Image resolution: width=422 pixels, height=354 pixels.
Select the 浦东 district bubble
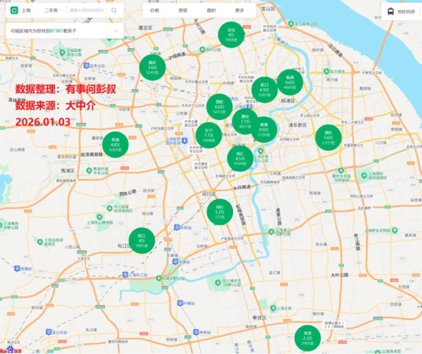328,137
